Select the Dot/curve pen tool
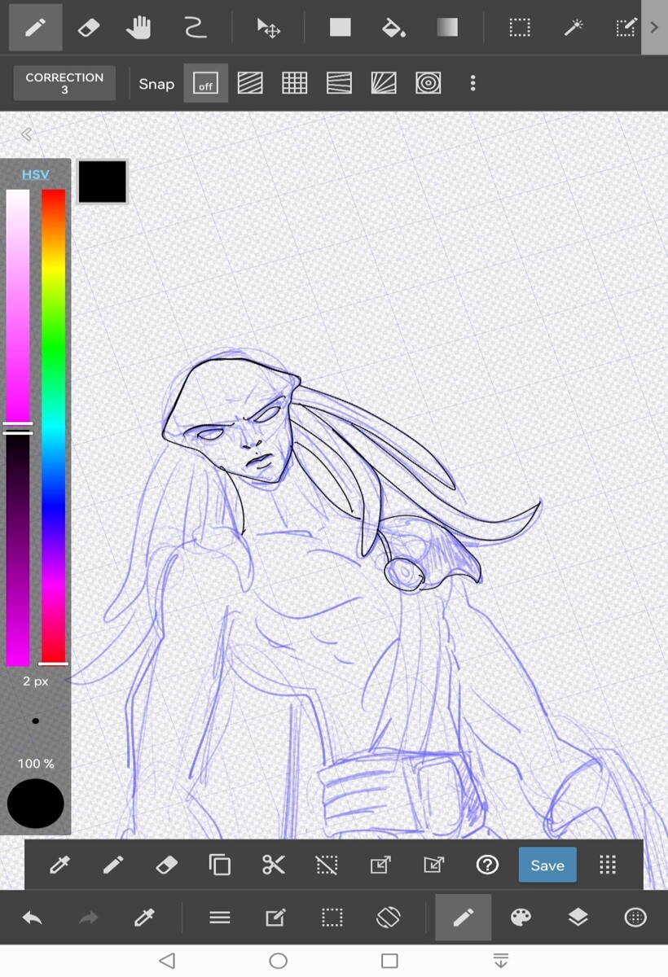668x977 pixels. tap(194, 28)
